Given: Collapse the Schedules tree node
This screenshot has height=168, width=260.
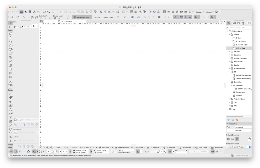Looking at the screenshot, I should pyautogui.click(x=229, y=82).
